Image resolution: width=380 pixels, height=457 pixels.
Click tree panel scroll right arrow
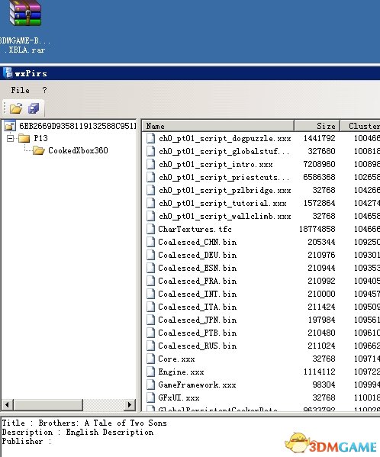(x=130, y=404)
